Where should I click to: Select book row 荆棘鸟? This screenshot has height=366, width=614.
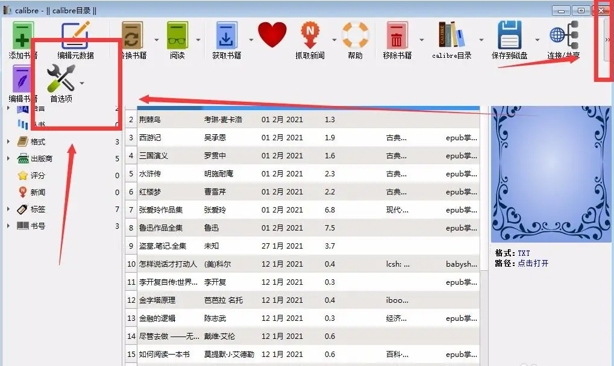pyautogui.click(x=302, y=119)
